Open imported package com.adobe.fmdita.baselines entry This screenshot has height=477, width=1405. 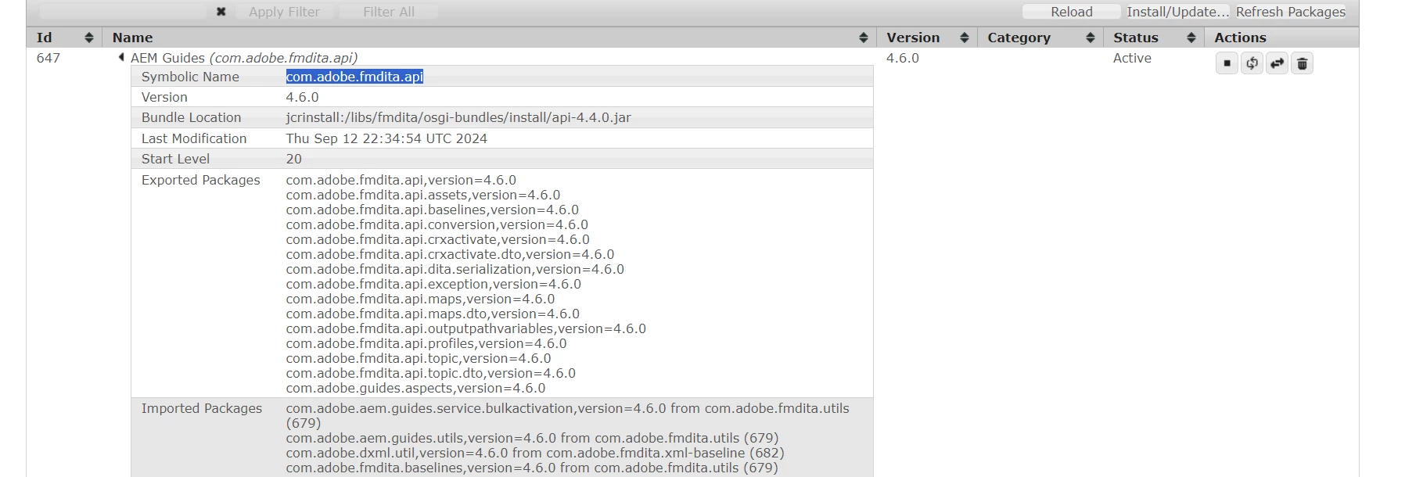pyautogui.click(x=532, y=468)
